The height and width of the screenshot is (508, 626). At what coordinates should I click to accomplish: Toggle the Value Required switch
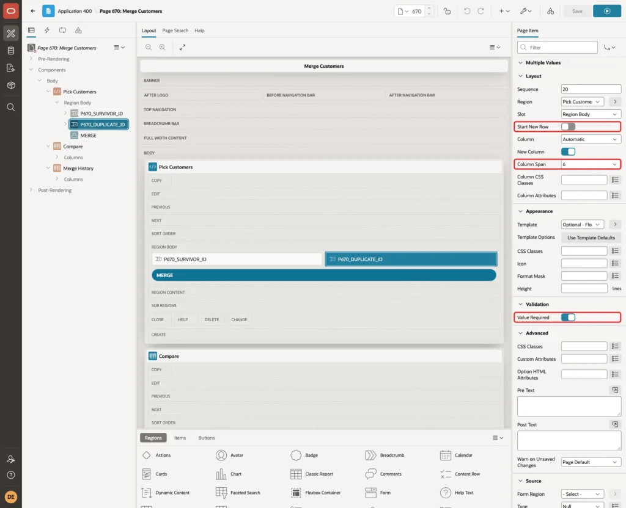(568, 317)
